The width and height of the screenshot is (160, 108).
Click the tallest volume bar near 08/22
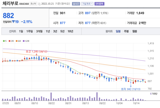click(x=51, y=97)
